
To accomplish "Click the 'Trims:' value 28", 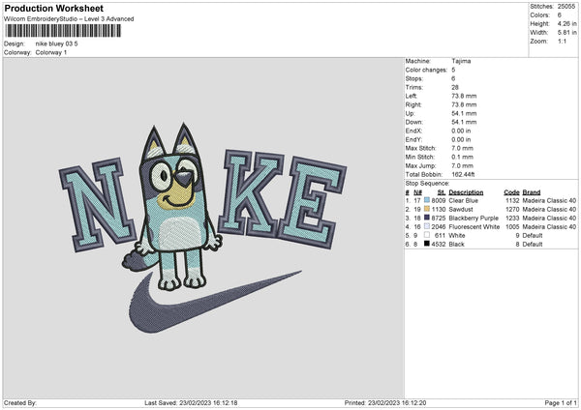I will click(x=455, y=87).
